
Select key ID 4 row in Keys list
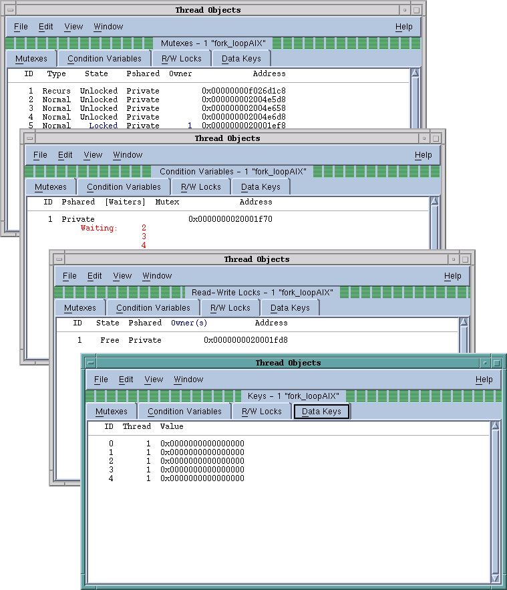click(177, 478)
